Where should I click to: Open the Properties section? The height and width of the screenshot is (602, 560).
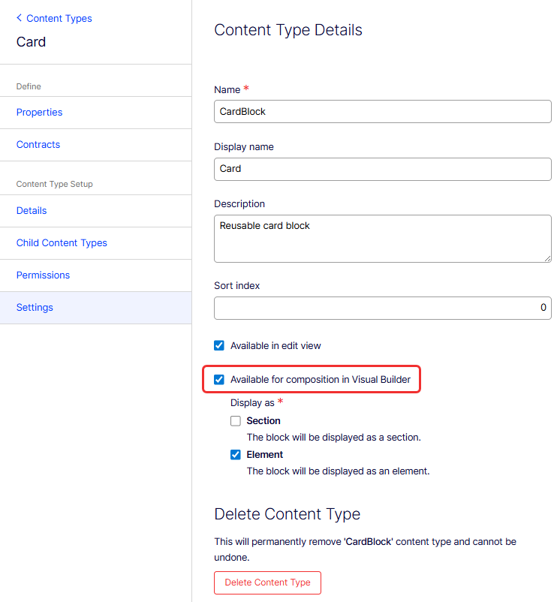pyautogui.click(x=39, y=112)
